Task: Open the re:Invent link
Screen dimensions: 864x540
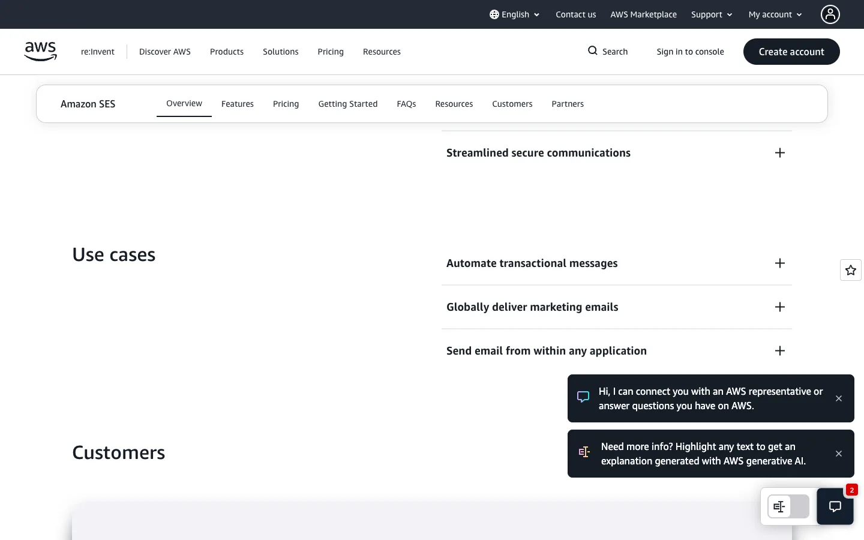Action: coord(98,52)
